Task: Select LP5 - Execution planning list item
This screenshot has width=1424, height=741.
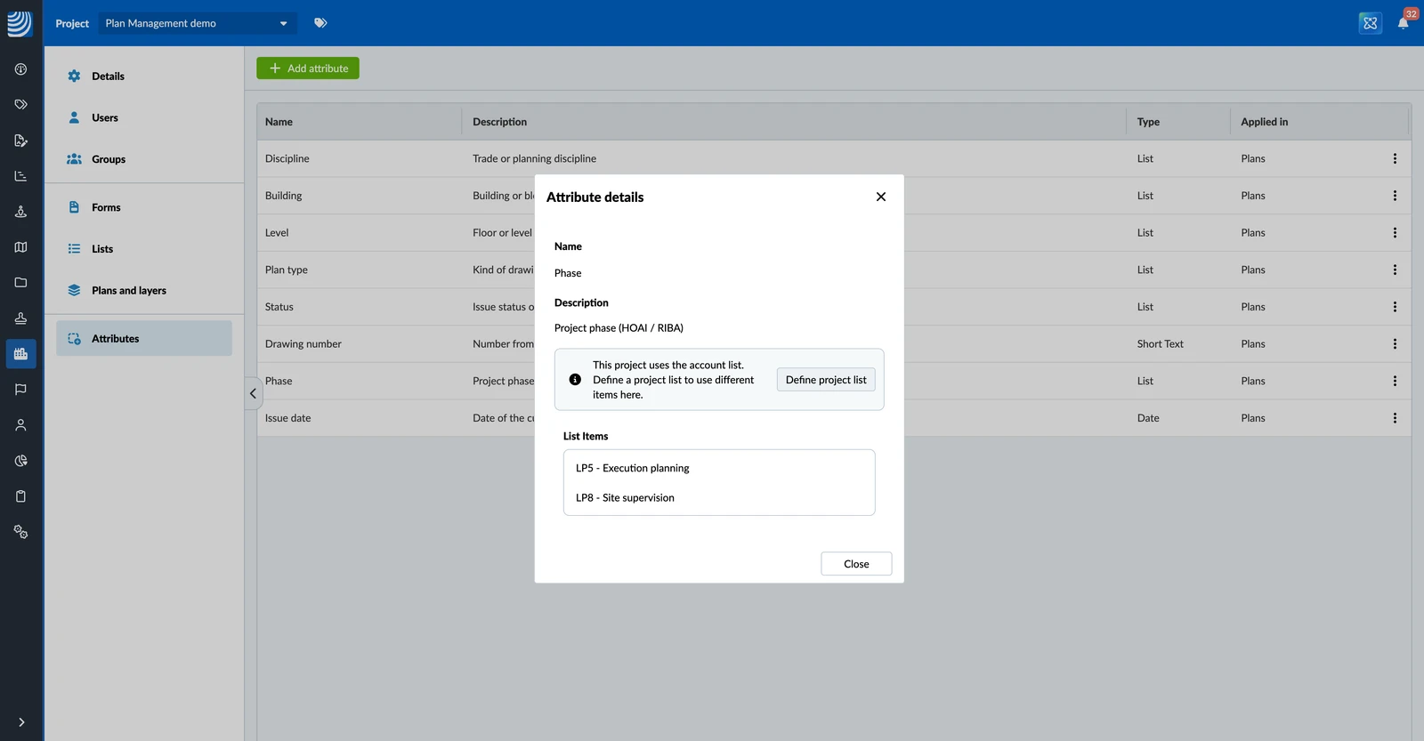Action: coord(719,468)
